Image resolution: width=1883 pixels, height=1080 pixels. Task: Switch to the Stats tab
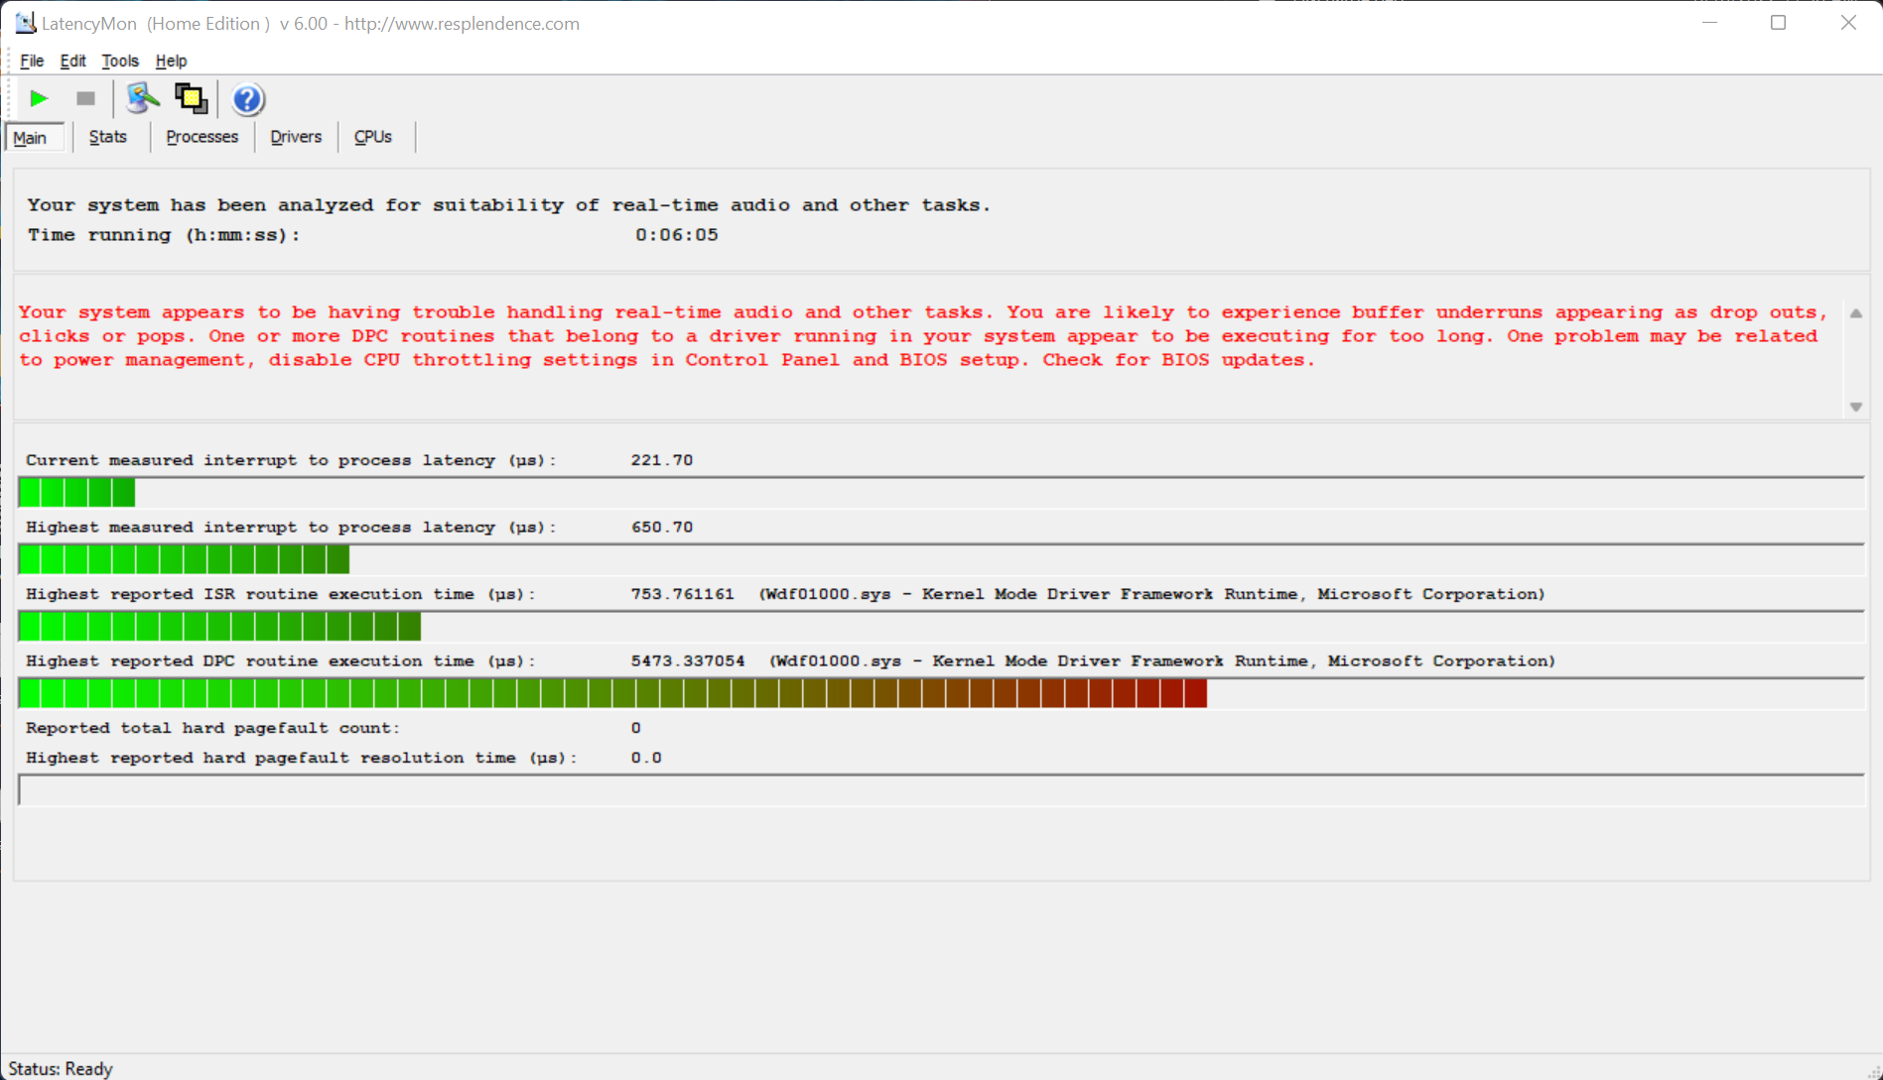[107, 137]
